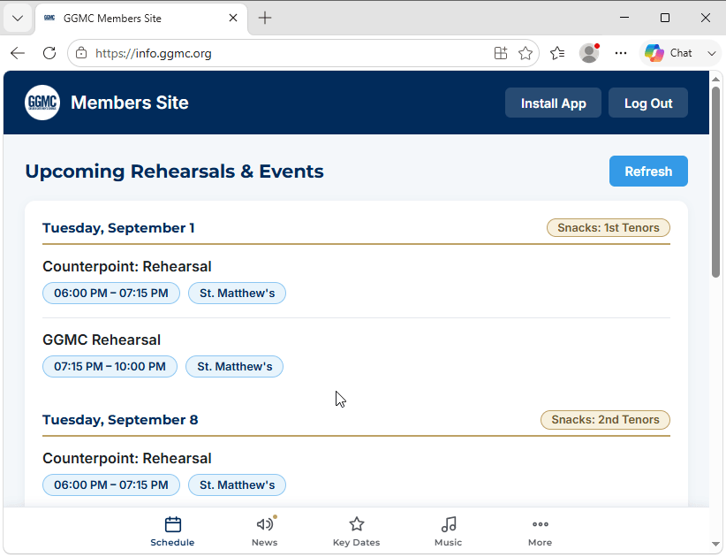This screenshot has height=557, width=726.
Task: Click the Snacks: 2nd Tenors badge
Action: pyautogui.click(x=605, y=419)
